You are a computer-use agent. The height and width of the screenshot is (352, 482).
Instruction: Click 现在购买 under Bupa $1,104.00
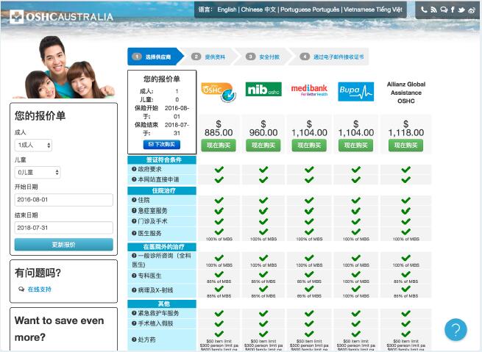click(x=356, y=146)
